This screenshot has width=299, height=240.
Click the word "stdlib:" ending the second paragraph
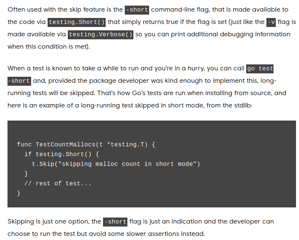pos(243,105)
